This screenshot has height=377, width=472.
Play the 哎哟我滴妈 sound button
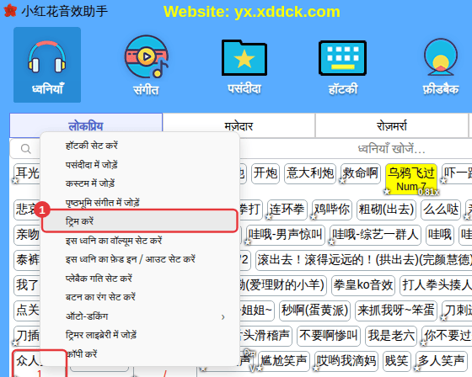point(346,361)
